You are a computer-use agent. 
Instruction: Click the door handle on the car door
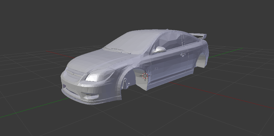(183, 55)
